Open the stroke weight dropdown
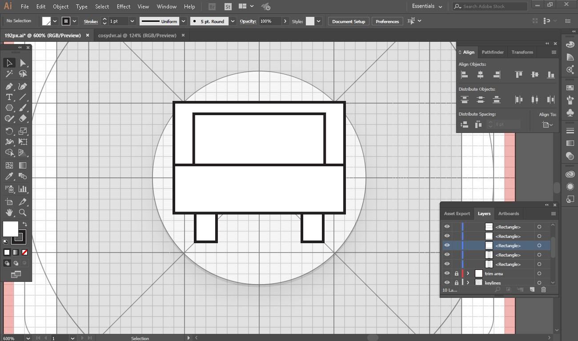The width and height of the screenshot is (578, 341). click(x=132, y=21)
